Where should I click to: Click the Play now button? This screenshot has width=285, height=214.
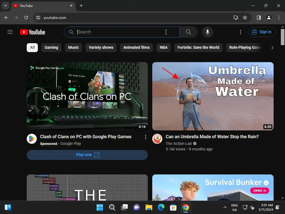click(87, 155)
